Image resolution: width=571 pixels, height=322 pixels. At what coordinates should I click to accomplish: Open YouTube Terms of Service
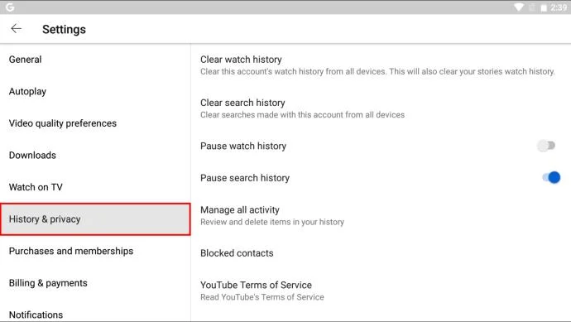coord(381,291)
